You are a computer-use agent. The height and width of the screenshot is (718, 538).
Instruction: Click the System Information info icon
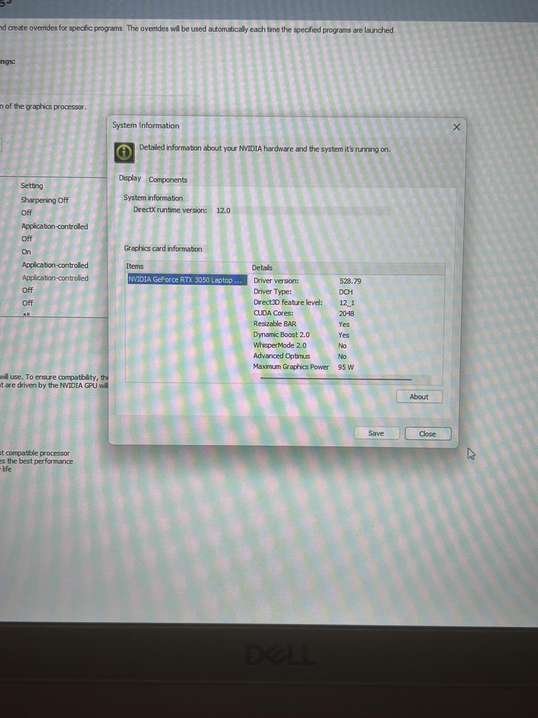[124, 152]
